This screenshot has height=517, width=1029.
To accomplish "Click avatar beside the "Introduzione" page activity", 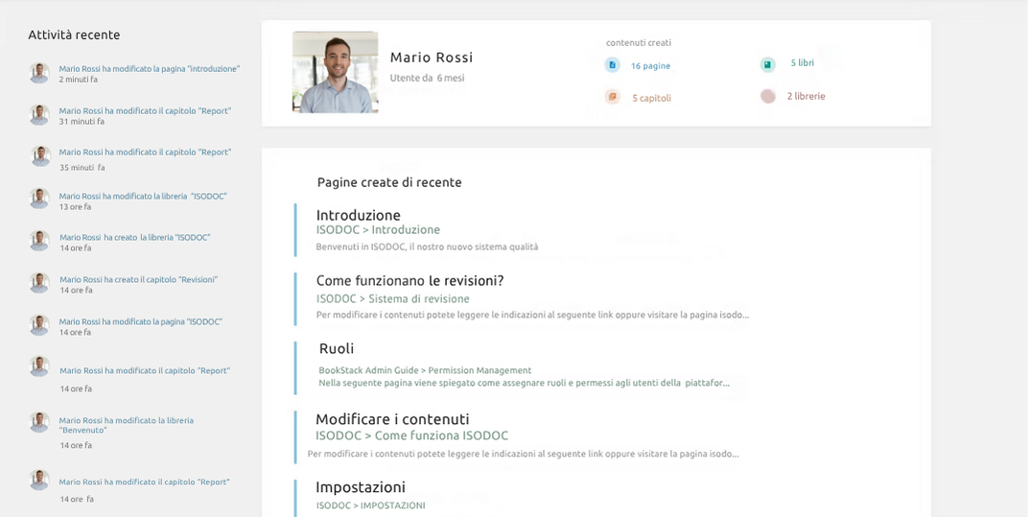I will tap(39, 73).
